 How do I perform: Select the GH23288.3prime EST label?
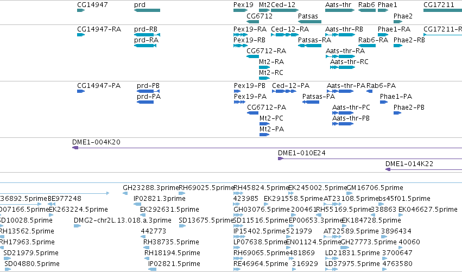(x=151, y=188)
